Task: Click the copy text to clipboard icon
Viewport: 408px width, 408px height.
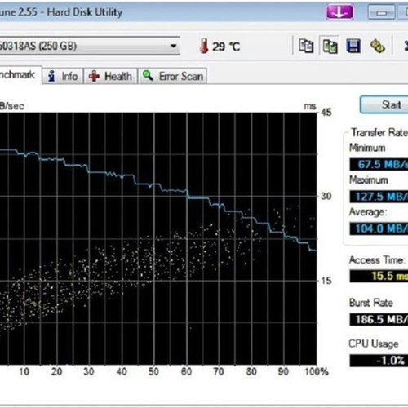Action: [x=306, y=46]
